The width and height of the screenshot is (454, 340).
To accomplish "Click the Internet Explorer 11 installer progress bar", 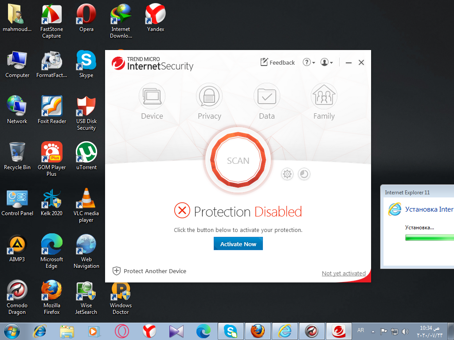I will [429, 238].
